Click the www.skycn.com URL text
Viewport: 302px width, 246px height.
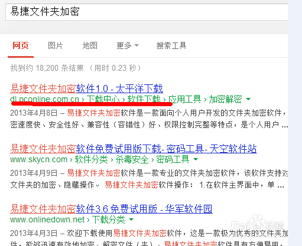pyautogui.click(x=39, y=159)
